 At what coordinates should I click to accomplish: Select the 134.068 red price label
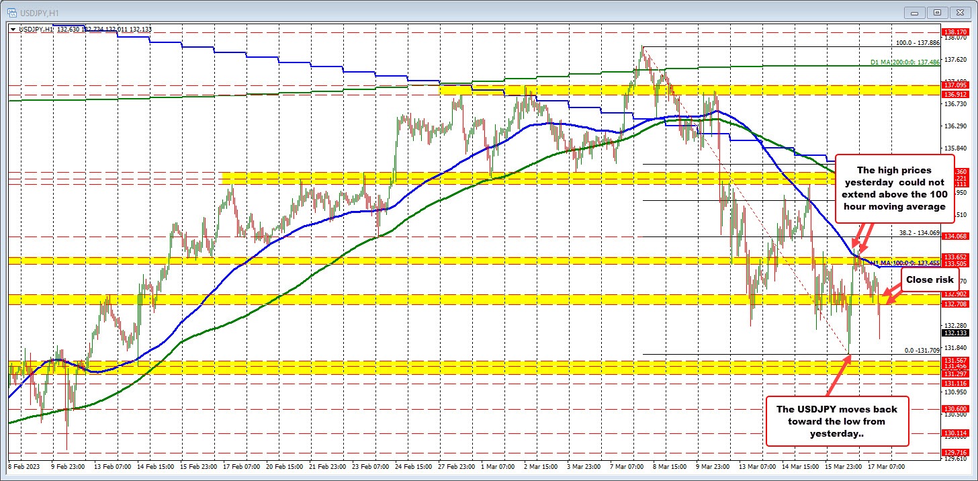(954, 236)
